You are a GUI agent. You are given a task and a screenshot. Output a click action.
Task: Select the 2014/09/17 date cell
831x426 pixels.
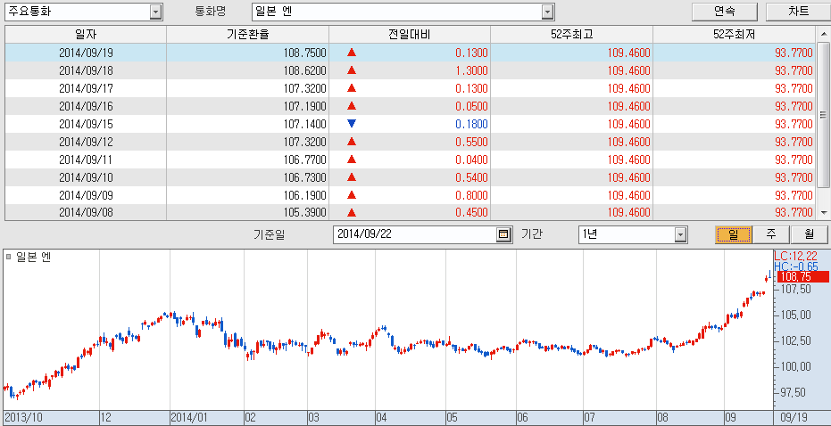tap(86, 88)
